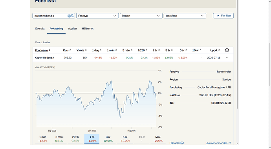Select the 1 år chart period
This screenshot has height=149, width=271.
coord(92,139)
